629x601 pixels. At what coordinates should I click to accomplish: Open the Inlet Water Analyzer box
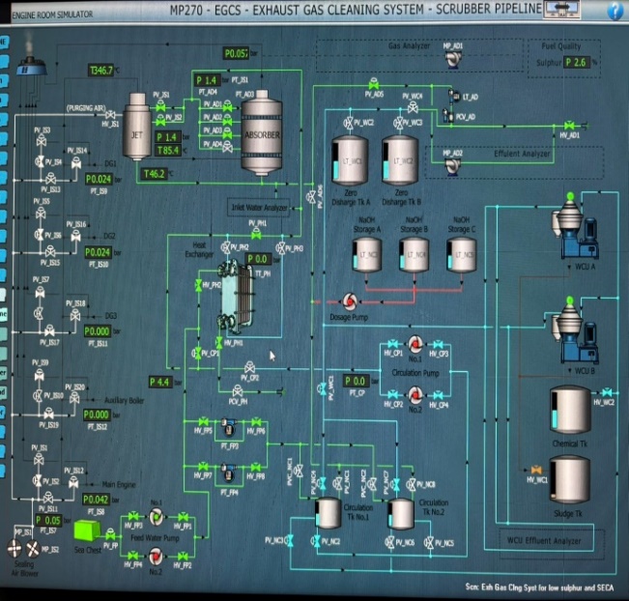(x=259, y=207)
